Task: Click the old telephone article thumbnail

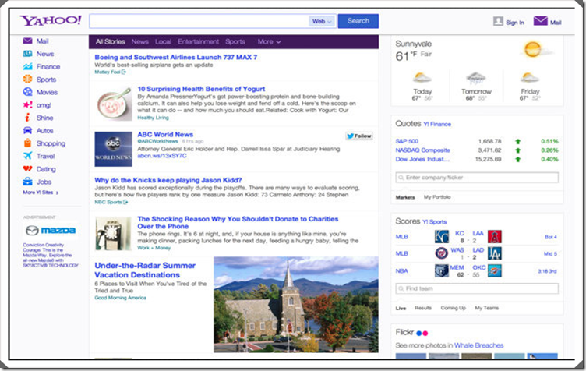Action: point(113,234)
